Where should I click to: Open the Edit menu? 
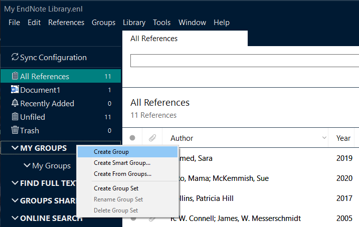pyautogui.click(x=34, y=23)
